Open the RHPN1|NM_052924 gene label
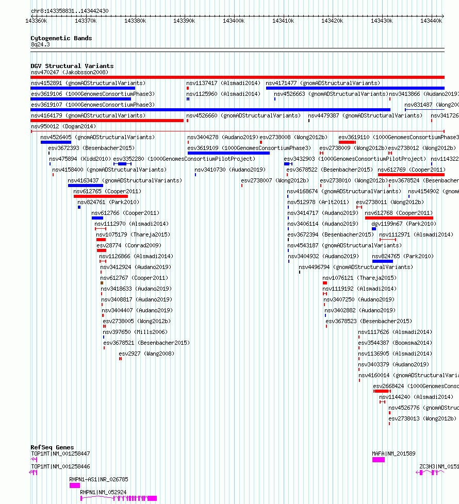The width and height of the screenshot is (459, 504). (x=103, y=493)
